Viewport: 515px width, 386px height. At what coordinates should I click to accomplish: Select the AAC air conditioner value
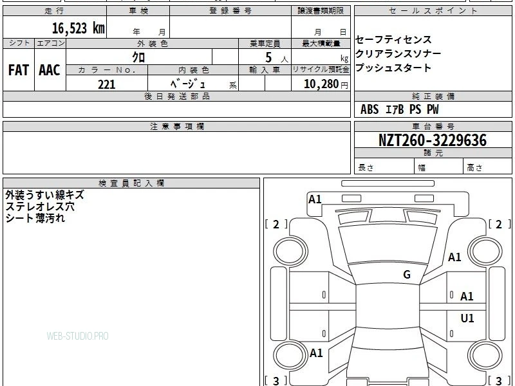50,70
